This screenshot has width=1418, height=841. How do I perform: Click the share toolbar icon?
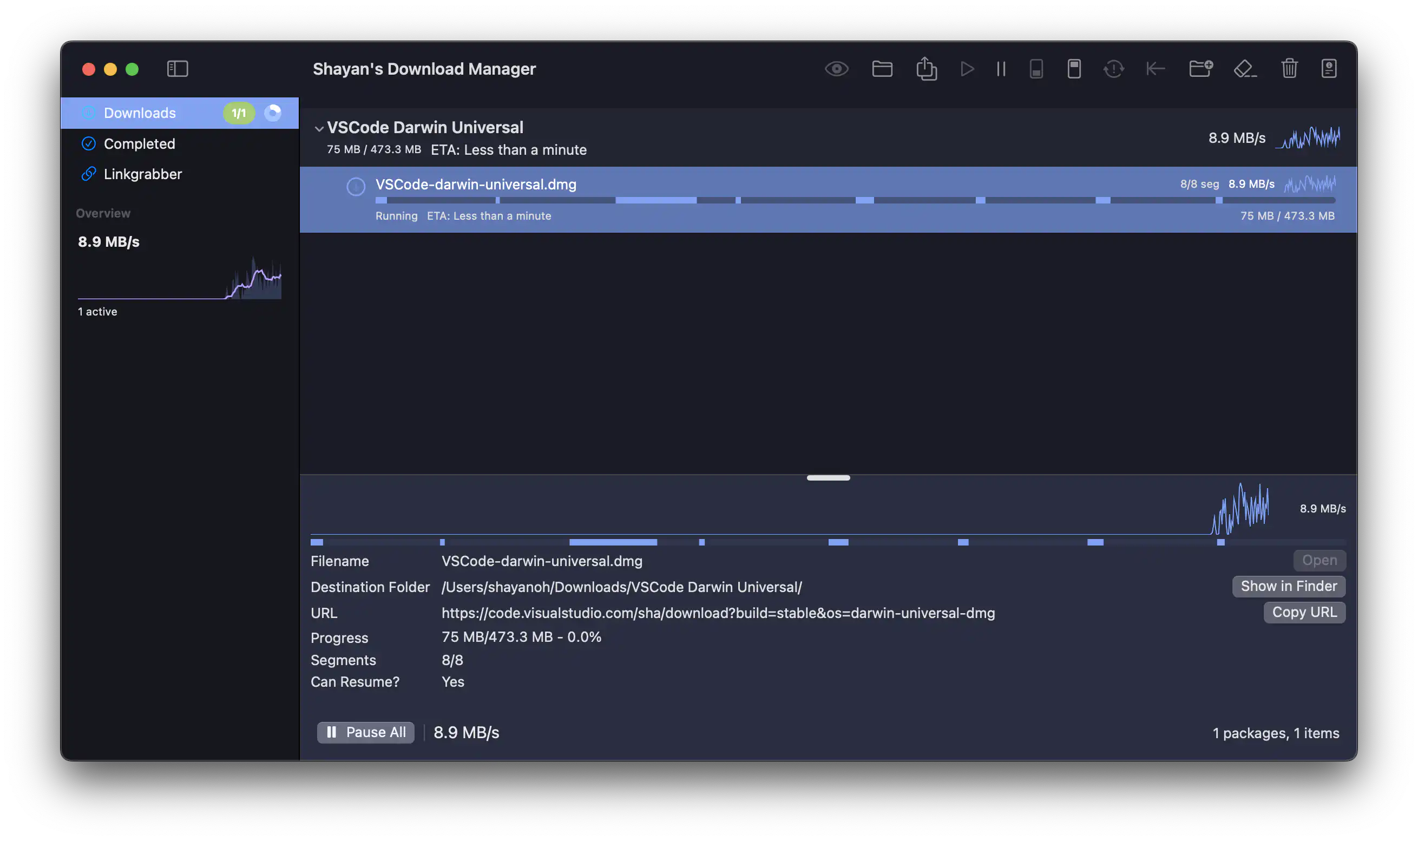(927, 69)
